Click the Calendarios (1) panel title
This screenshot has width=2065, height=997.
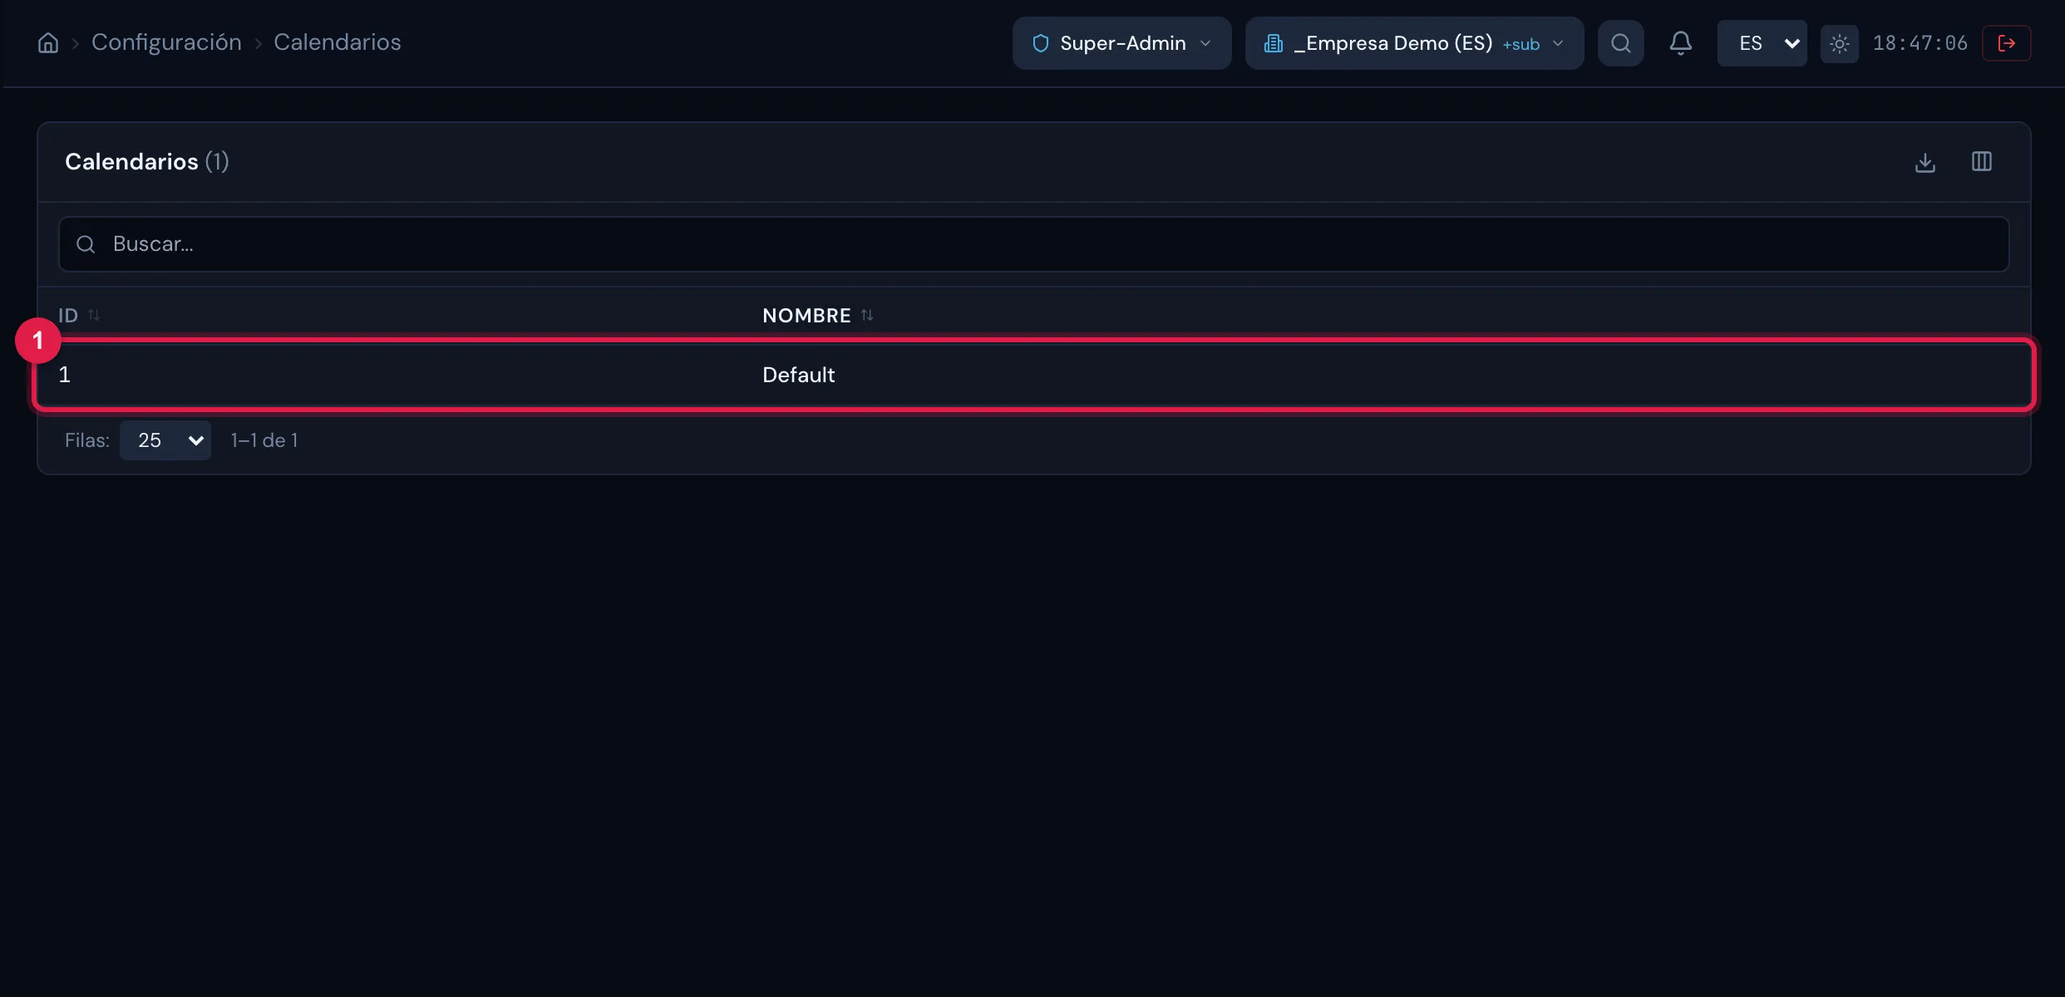(147, 161)
